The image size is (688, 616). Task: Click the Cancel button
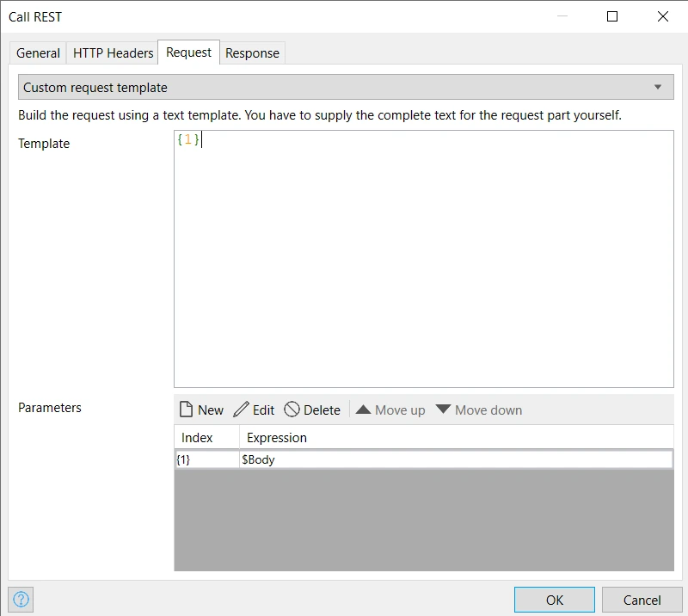(x=642, y=600)
